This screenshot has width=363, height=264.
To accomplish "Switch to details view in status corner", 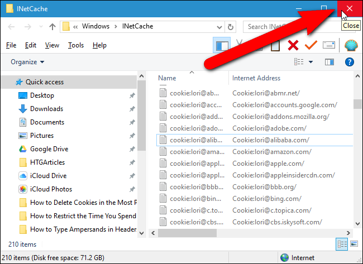I will point(342,244).
